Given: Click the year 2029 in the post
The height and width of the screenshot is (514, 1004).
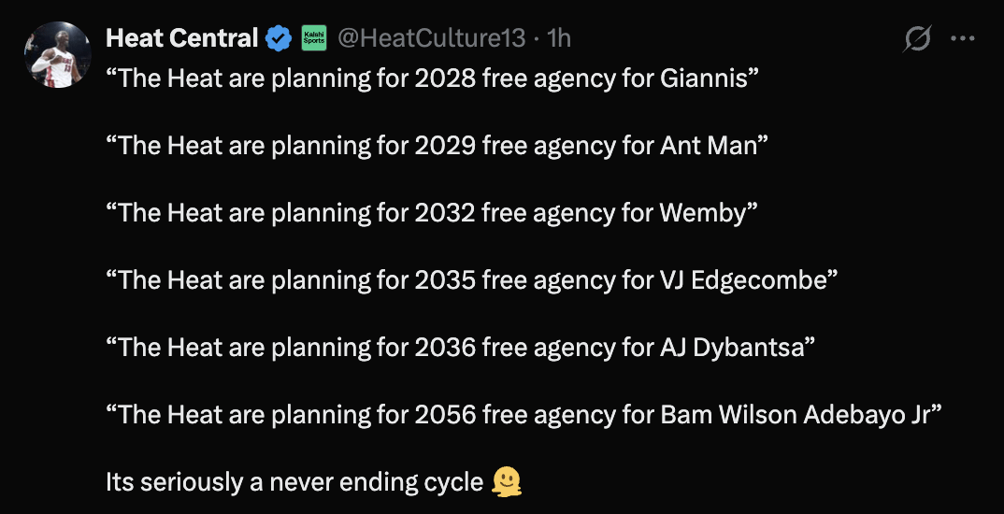Looking at the screenshot, I should pyautogui.click(x=444, y=146).
